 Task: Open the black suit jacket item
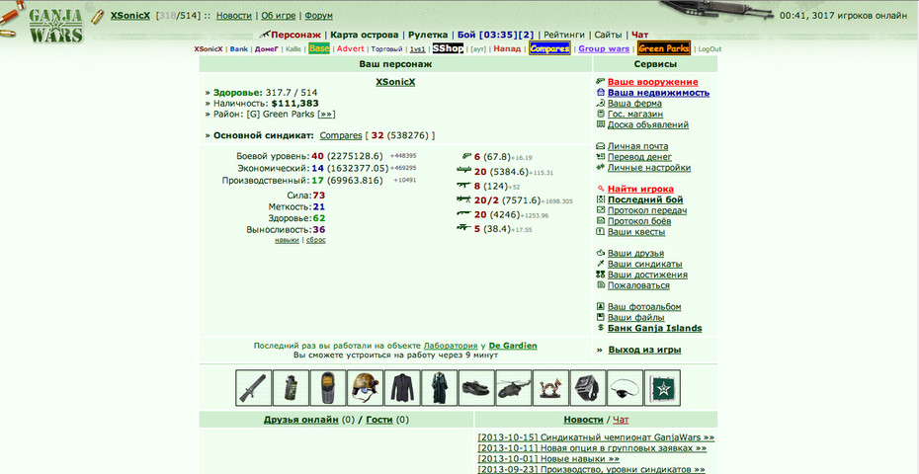(x=402, y=388)
